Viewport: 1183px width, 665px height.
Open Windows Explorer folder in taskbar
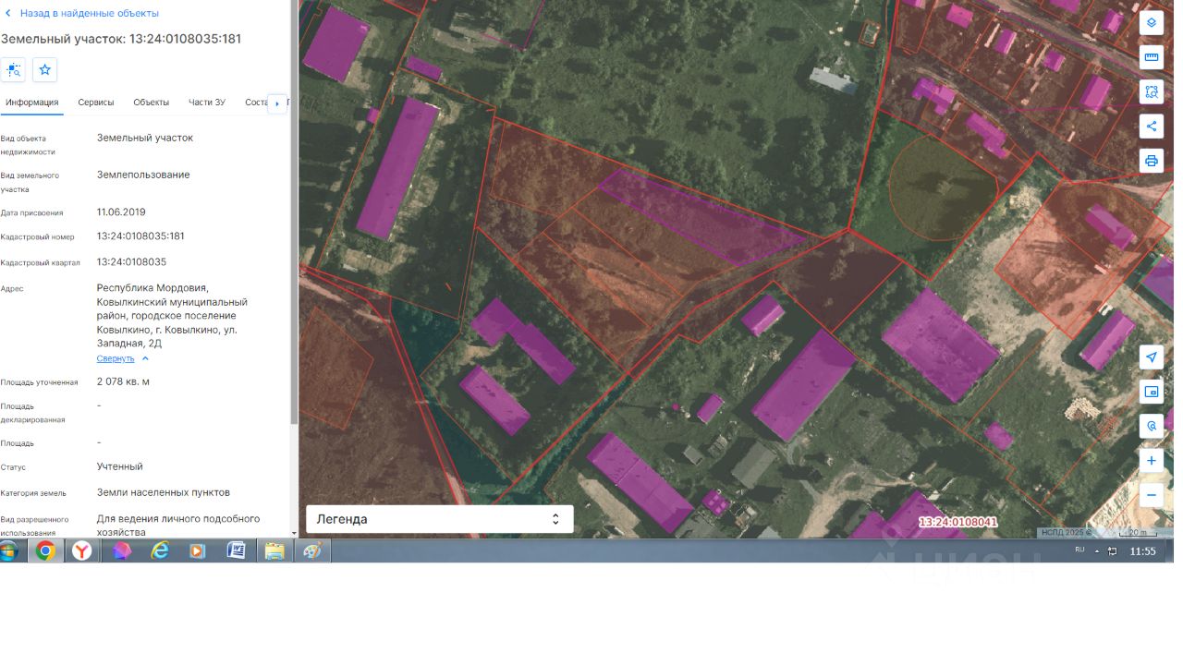point(274,551)
